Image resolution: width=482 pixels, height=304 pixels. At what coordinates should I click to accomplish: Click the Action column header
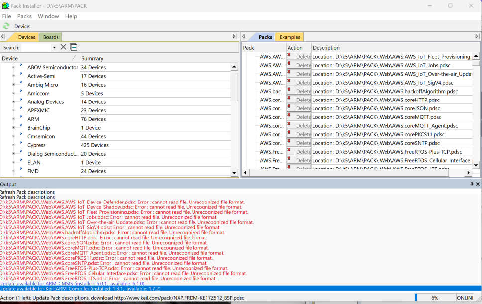coord(298,47)
